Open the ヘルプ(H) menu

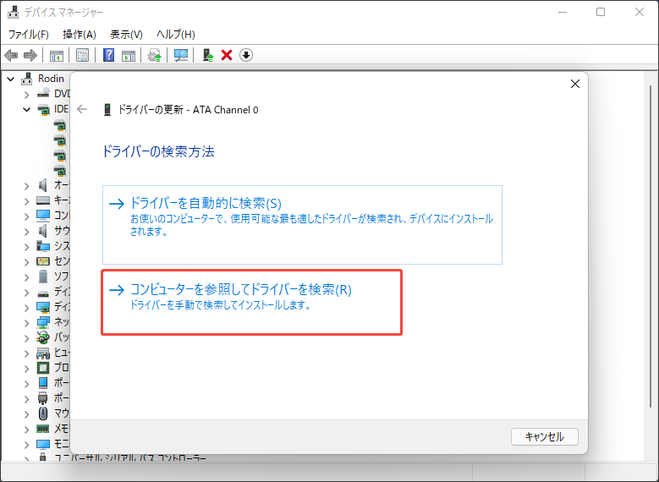(x=176, y=35)
